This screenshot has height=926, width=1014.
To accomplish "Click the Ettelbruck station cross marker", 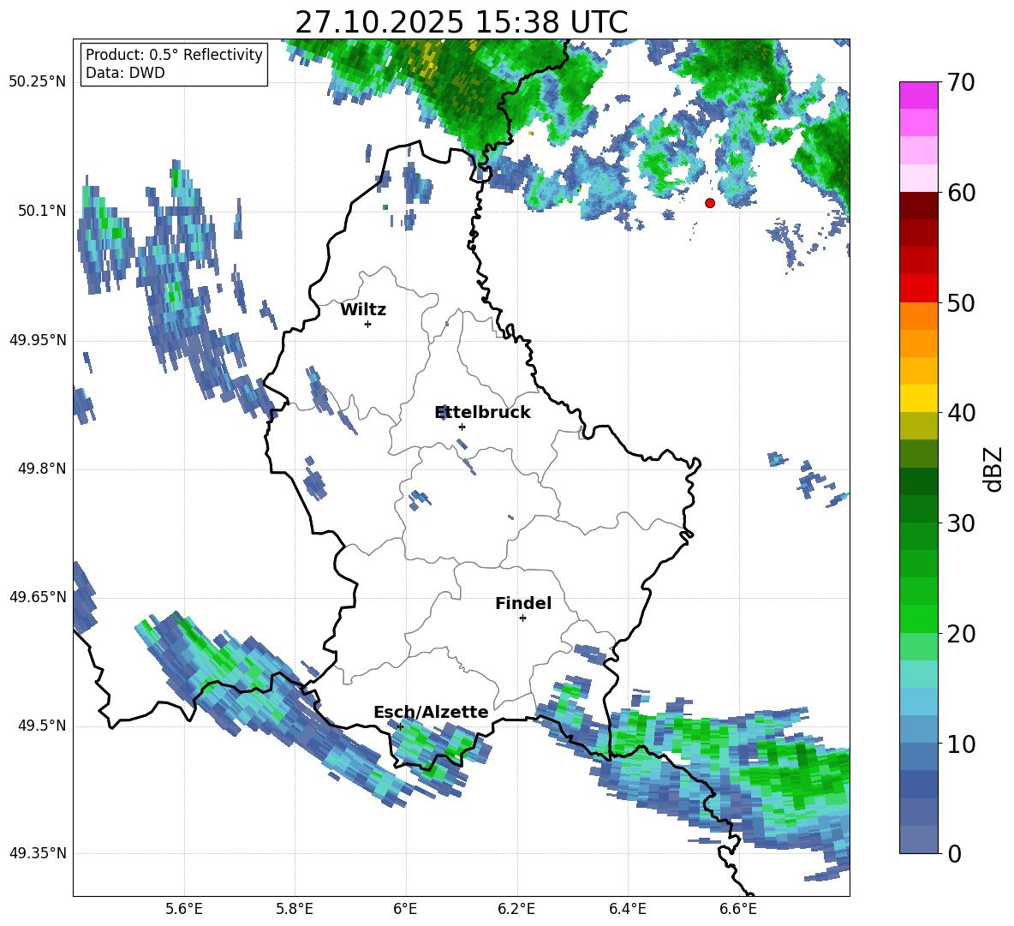I will [x=462, y=427].
